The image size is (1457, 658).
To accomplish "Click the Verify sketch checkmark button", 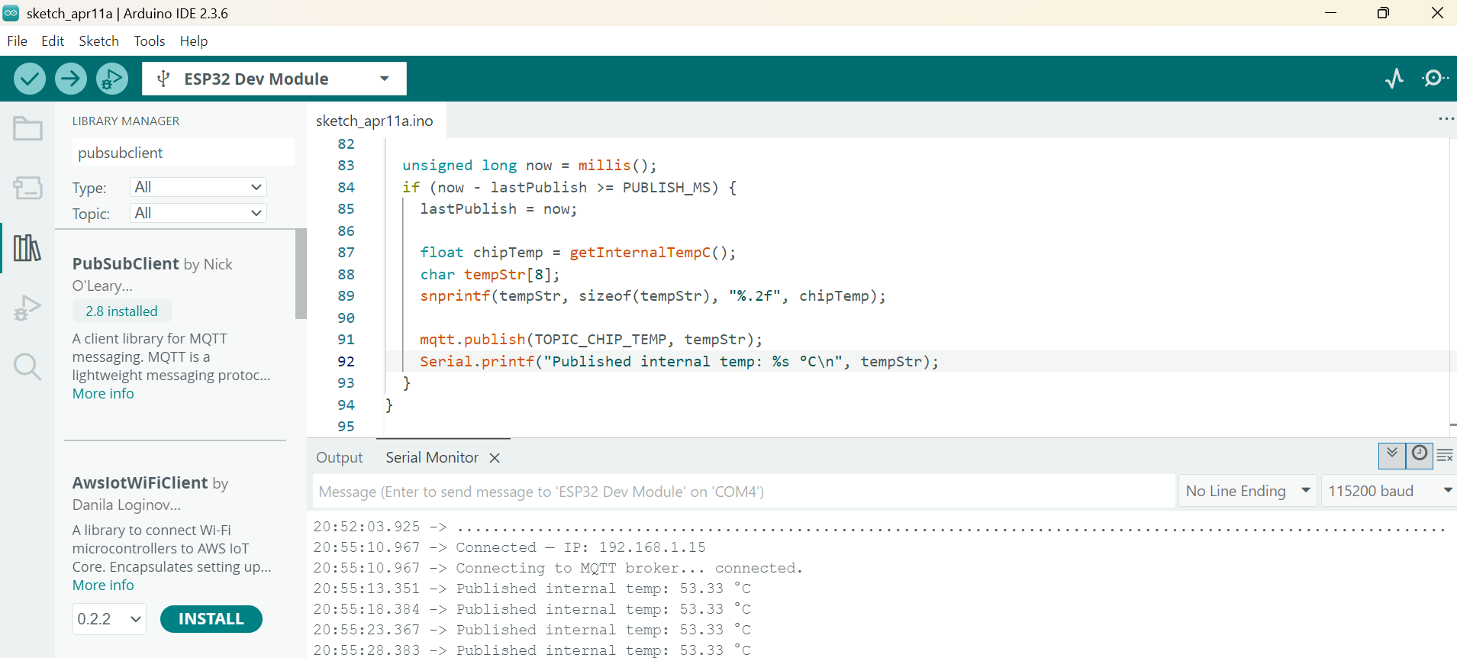I will (30, 79).
